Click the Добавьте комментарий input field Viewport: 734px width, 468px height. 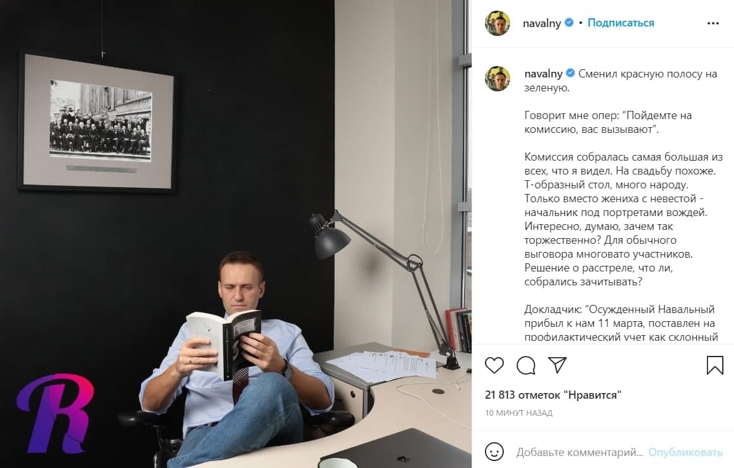tap(580, 452)
